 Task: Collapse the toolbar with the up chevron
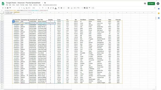[155, 8]
